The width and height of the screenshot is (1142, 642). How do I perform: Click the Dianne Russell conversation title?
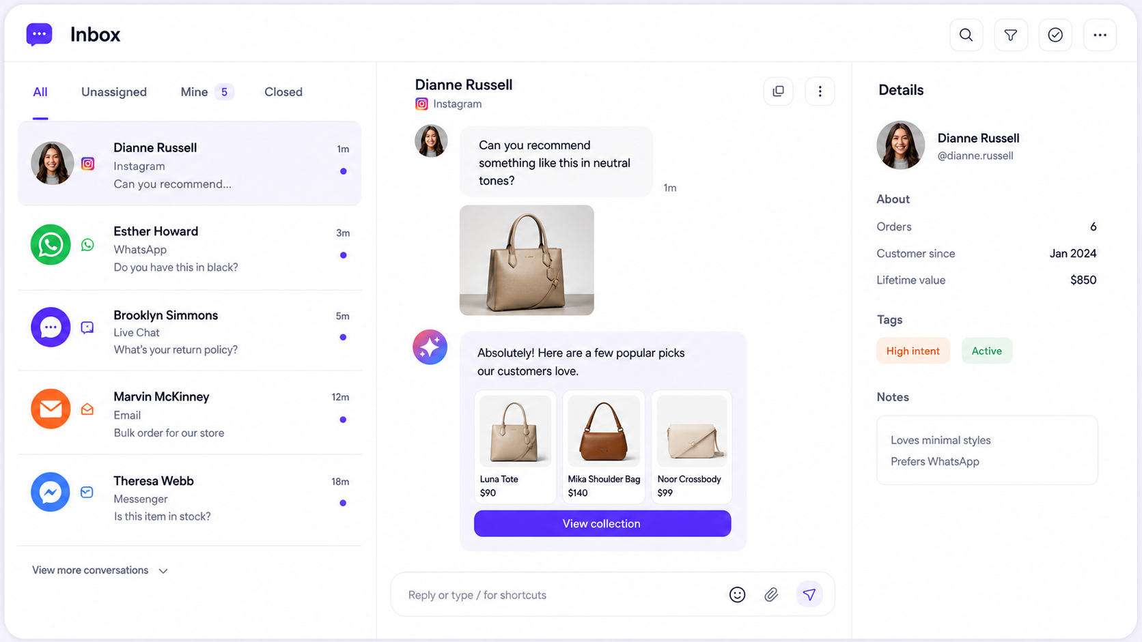(x=464, y=85)
